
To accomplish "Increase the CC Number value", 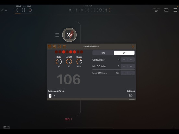I will pos(131,60).
